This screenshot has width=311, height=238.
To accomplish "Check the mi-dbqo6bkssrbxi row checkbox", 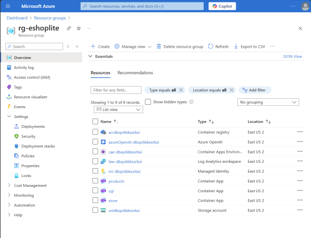I will 95,171.
